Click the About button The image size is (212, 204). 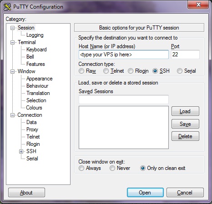click(x=26, y=193)
